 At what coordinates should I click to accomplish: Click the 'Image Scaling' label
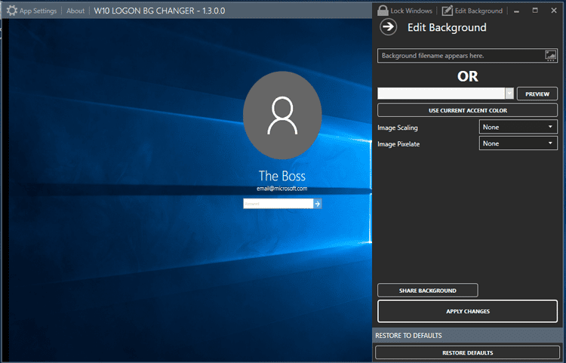398,128
